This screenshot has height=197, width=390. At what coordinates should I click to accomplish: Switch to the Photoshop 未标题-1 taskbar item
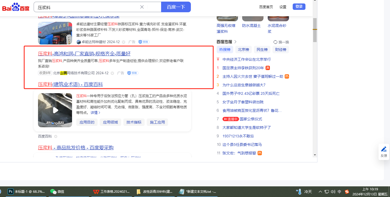pos(26,191)
